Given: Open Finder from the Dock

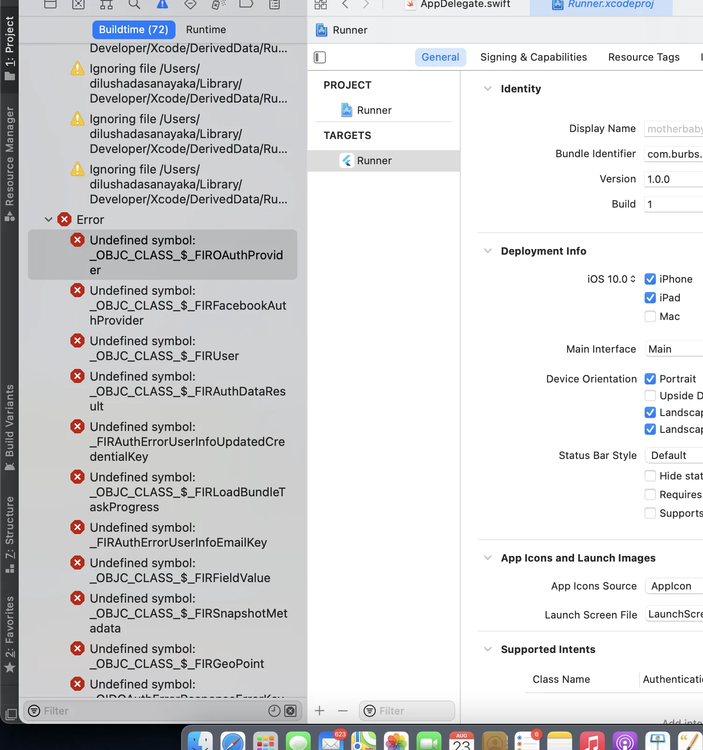Looking at the screenshot, I should pyautogui.click(x=200, y=741).
